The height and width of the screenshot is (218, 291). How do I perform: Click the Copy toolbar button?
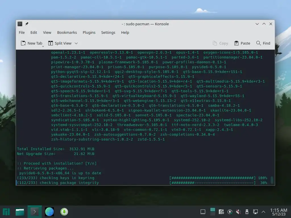[220, 43]
